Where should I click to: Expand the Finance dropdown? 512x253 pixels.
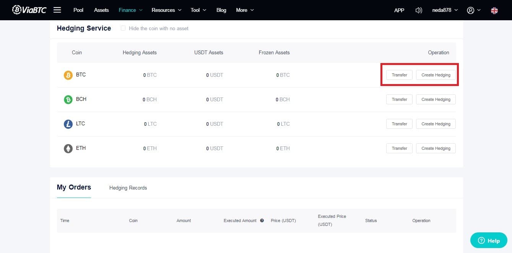click(x=130, y=10)
